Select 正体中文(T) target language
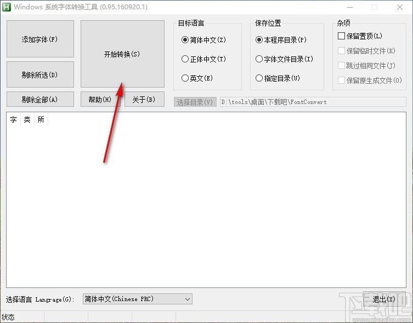The height and width of the screenshot is (323, 413). 203,59
